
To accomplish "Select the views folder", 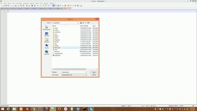I will pyautogui.click(x=56, y=50).
